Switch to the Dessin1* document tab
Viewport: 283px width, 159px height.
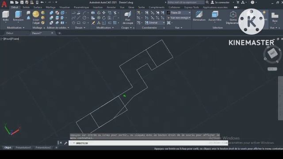[x=37, y=33]
